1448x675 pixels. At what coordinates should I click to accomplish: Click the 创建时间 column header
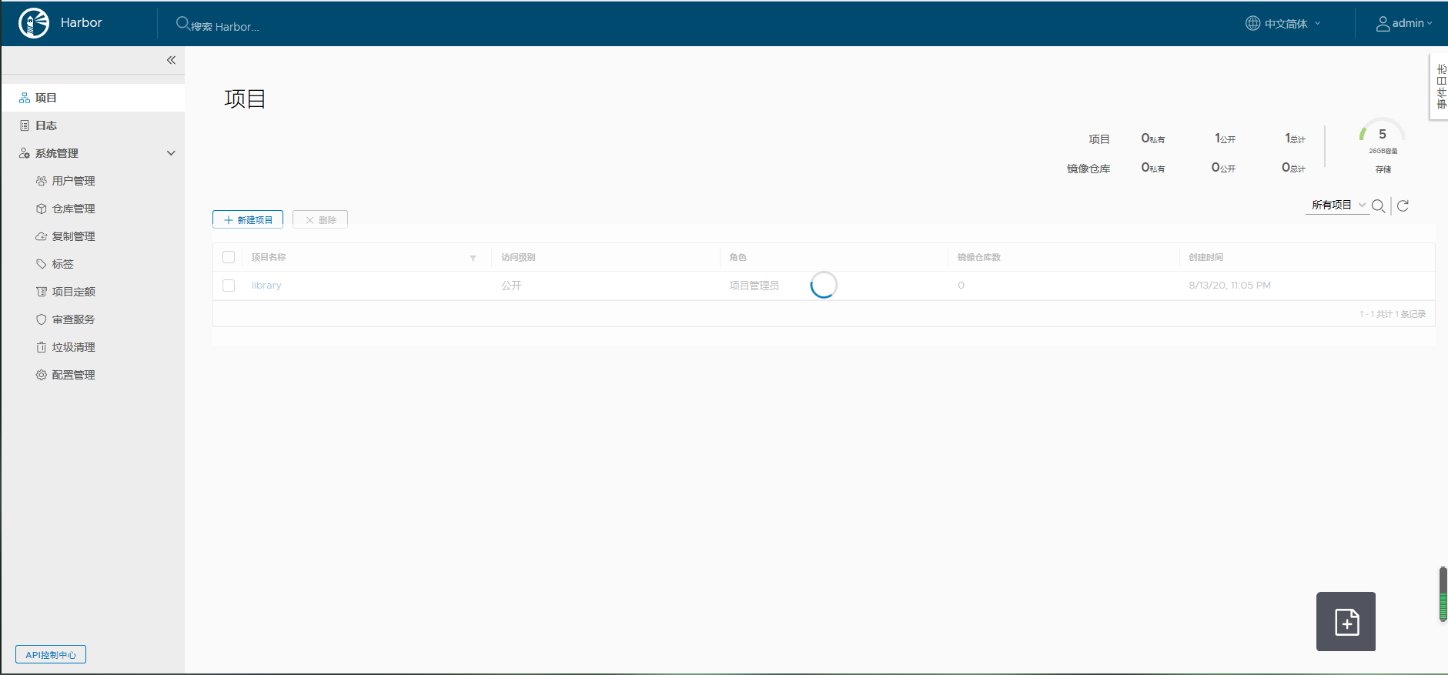(x=1206, y=257)
